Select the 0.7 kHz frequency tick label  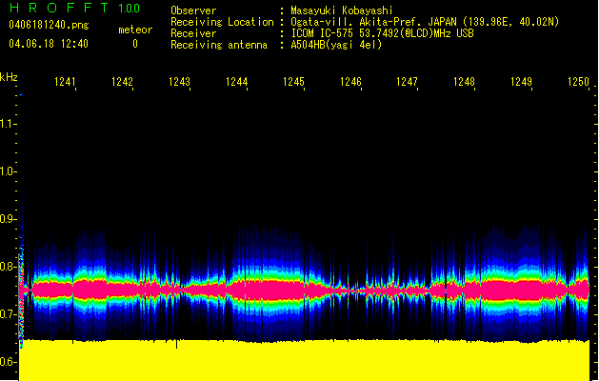click(9, 314)
